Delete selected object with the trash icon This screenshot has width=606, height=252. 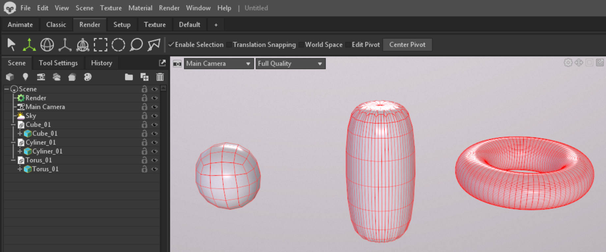(x=160, y=77)
